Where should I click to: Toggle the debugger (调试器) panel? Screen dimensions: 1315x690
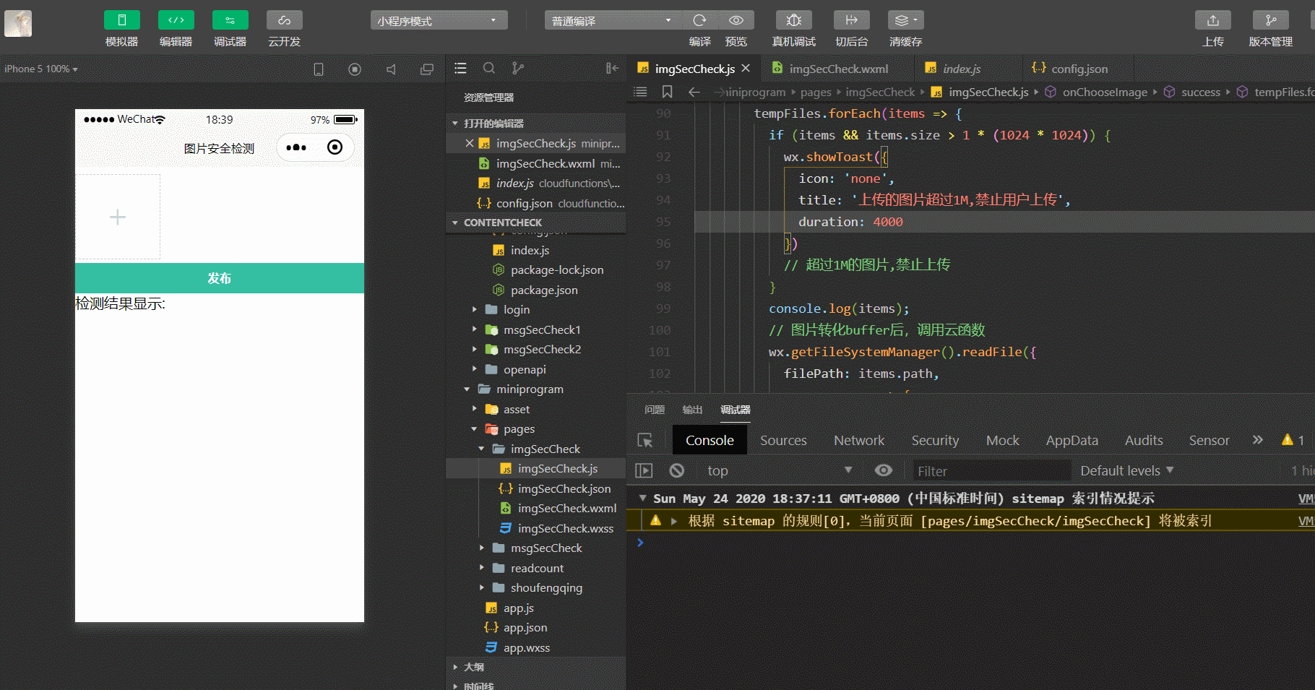click(x=230, y=20)
